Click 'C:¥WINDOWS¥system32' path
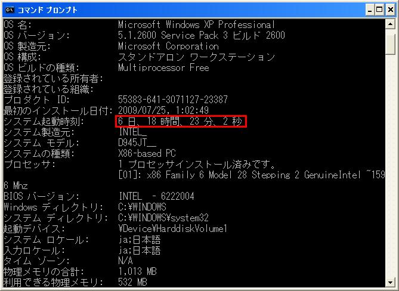Viewport: 399px width, 291px height. [x=163, y=218]
